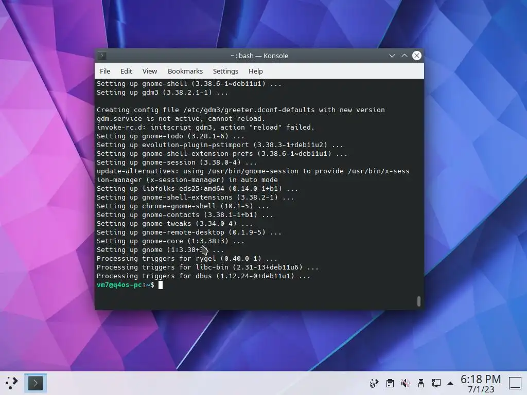The height and width of the screenshot is (395, 527).
Task: Close the Konsole window
Action: (x=417, y=56)
